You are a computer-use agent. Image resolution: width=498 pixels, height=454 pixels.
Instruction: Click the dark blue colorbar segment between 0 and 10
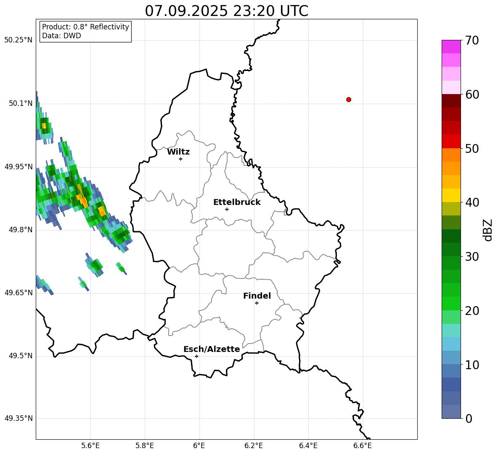(x=451, y=384)
